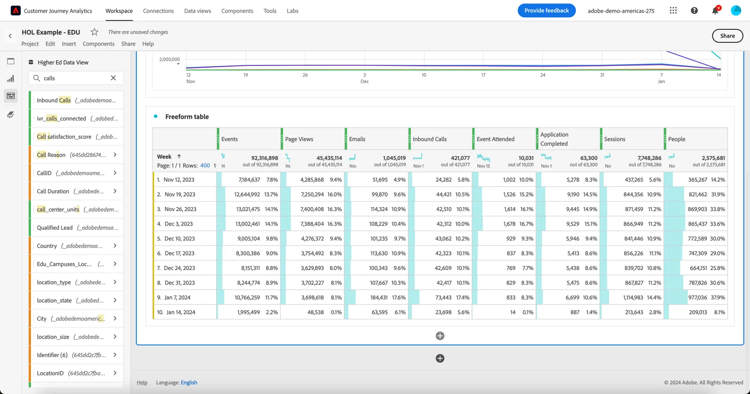Click the Adobe logo icon
Screen dimensions: 750x394
pyautogui.click(x=16, y=11)
